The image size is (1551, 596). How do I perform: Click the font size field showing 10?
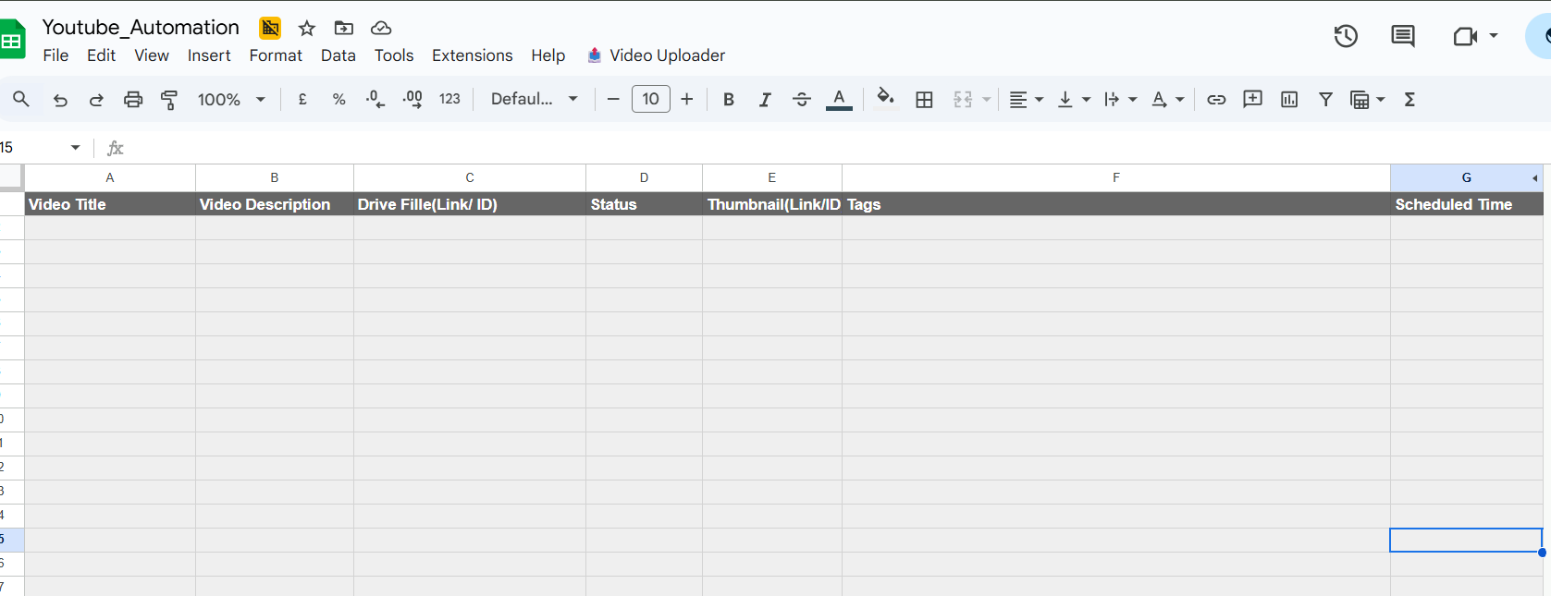click(x=651, y=99)
